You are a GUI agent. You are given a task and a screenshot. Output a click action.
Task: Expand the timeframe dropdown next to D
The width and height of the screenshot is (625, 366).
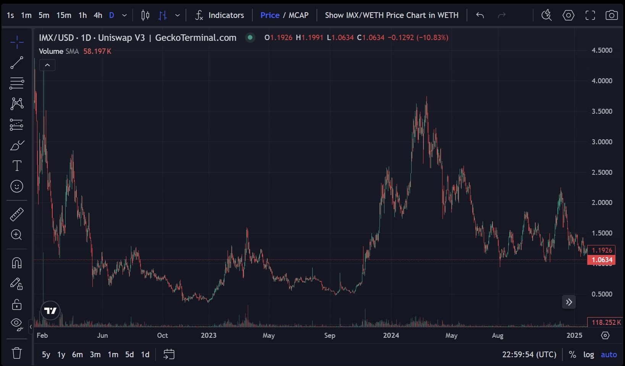(x=124, y=15)
